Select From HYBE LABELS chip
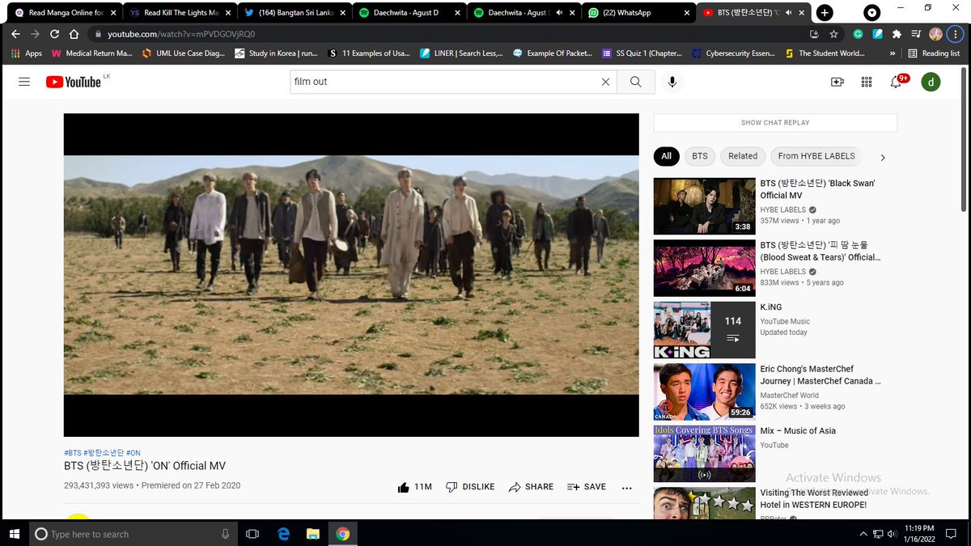The height and width of the screenshot is (546, 971). point(816,156)
